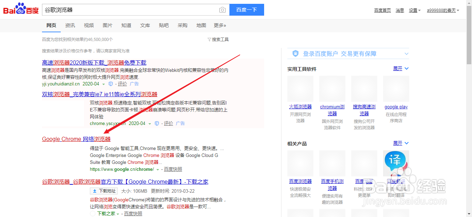Click the search filter tools icon

209,40
